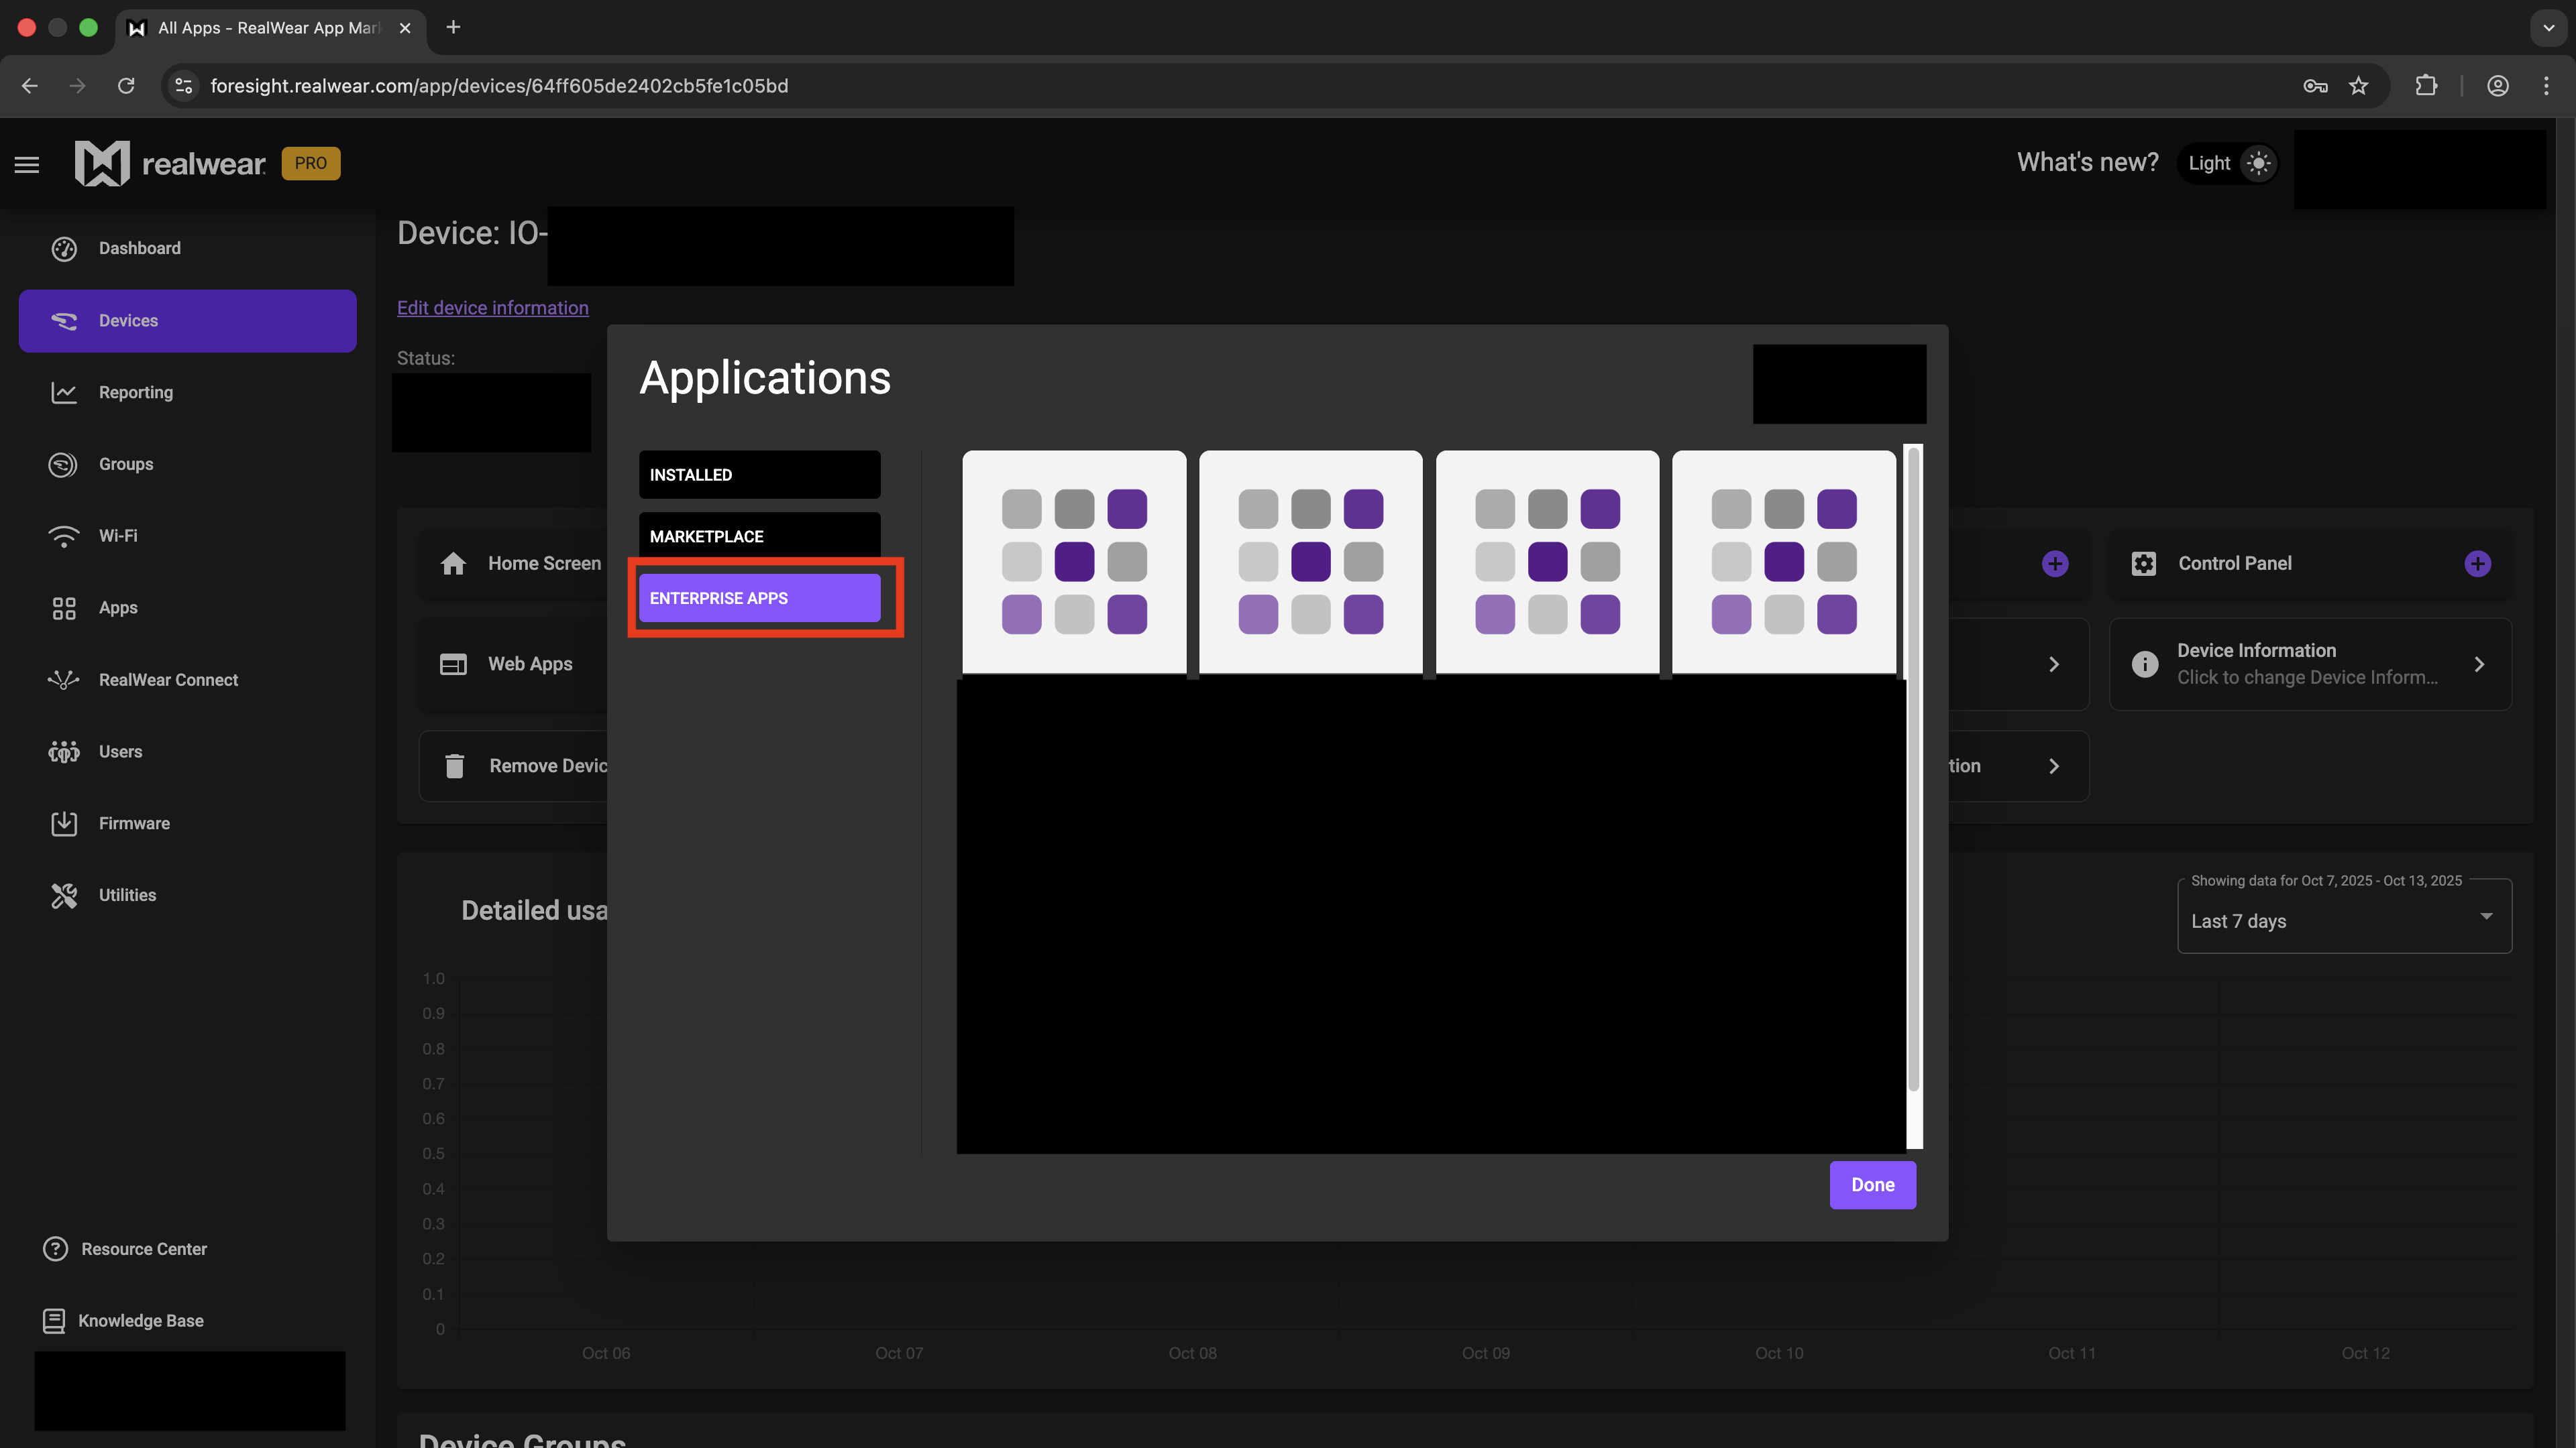Click the RealWear Connect icon
2576x1448 pixels.
pos(64,680)
